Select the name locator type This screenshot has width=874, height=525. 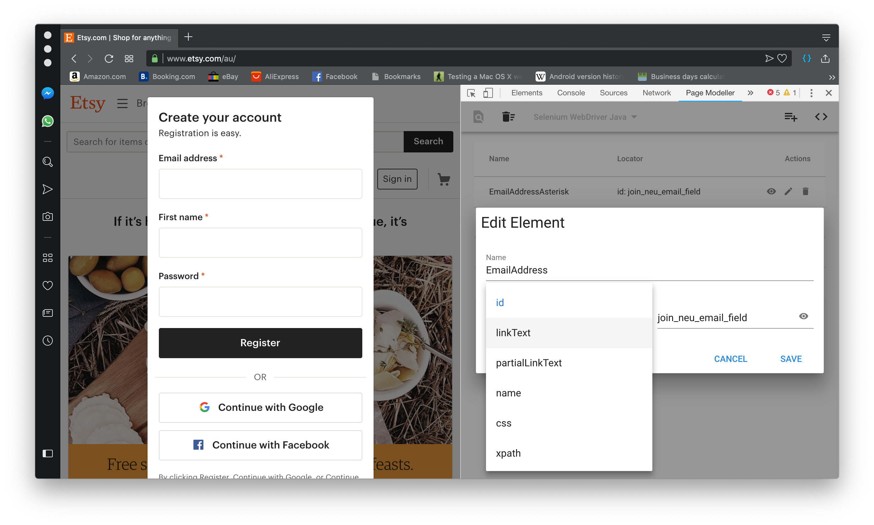pyautogui.click(x=508, y=393)
